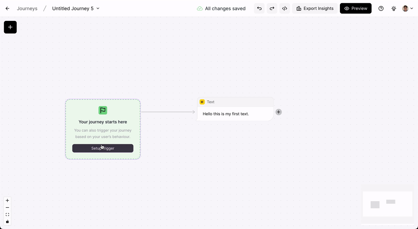This screenshot has width=418, height=229.
Task: Open the journey Preview
Action: [356, 8]
